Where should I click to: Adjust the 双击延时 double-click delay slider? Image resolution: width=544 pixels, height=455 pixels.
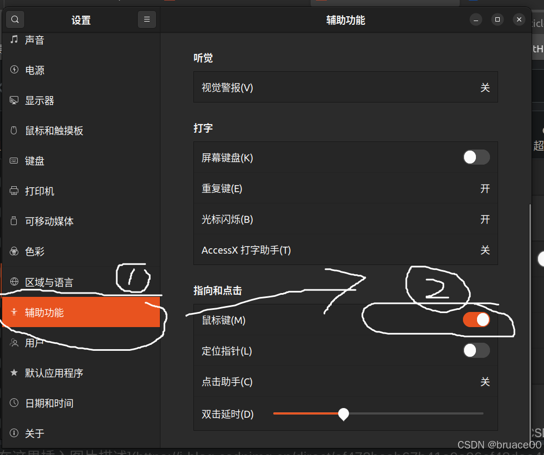344,413
